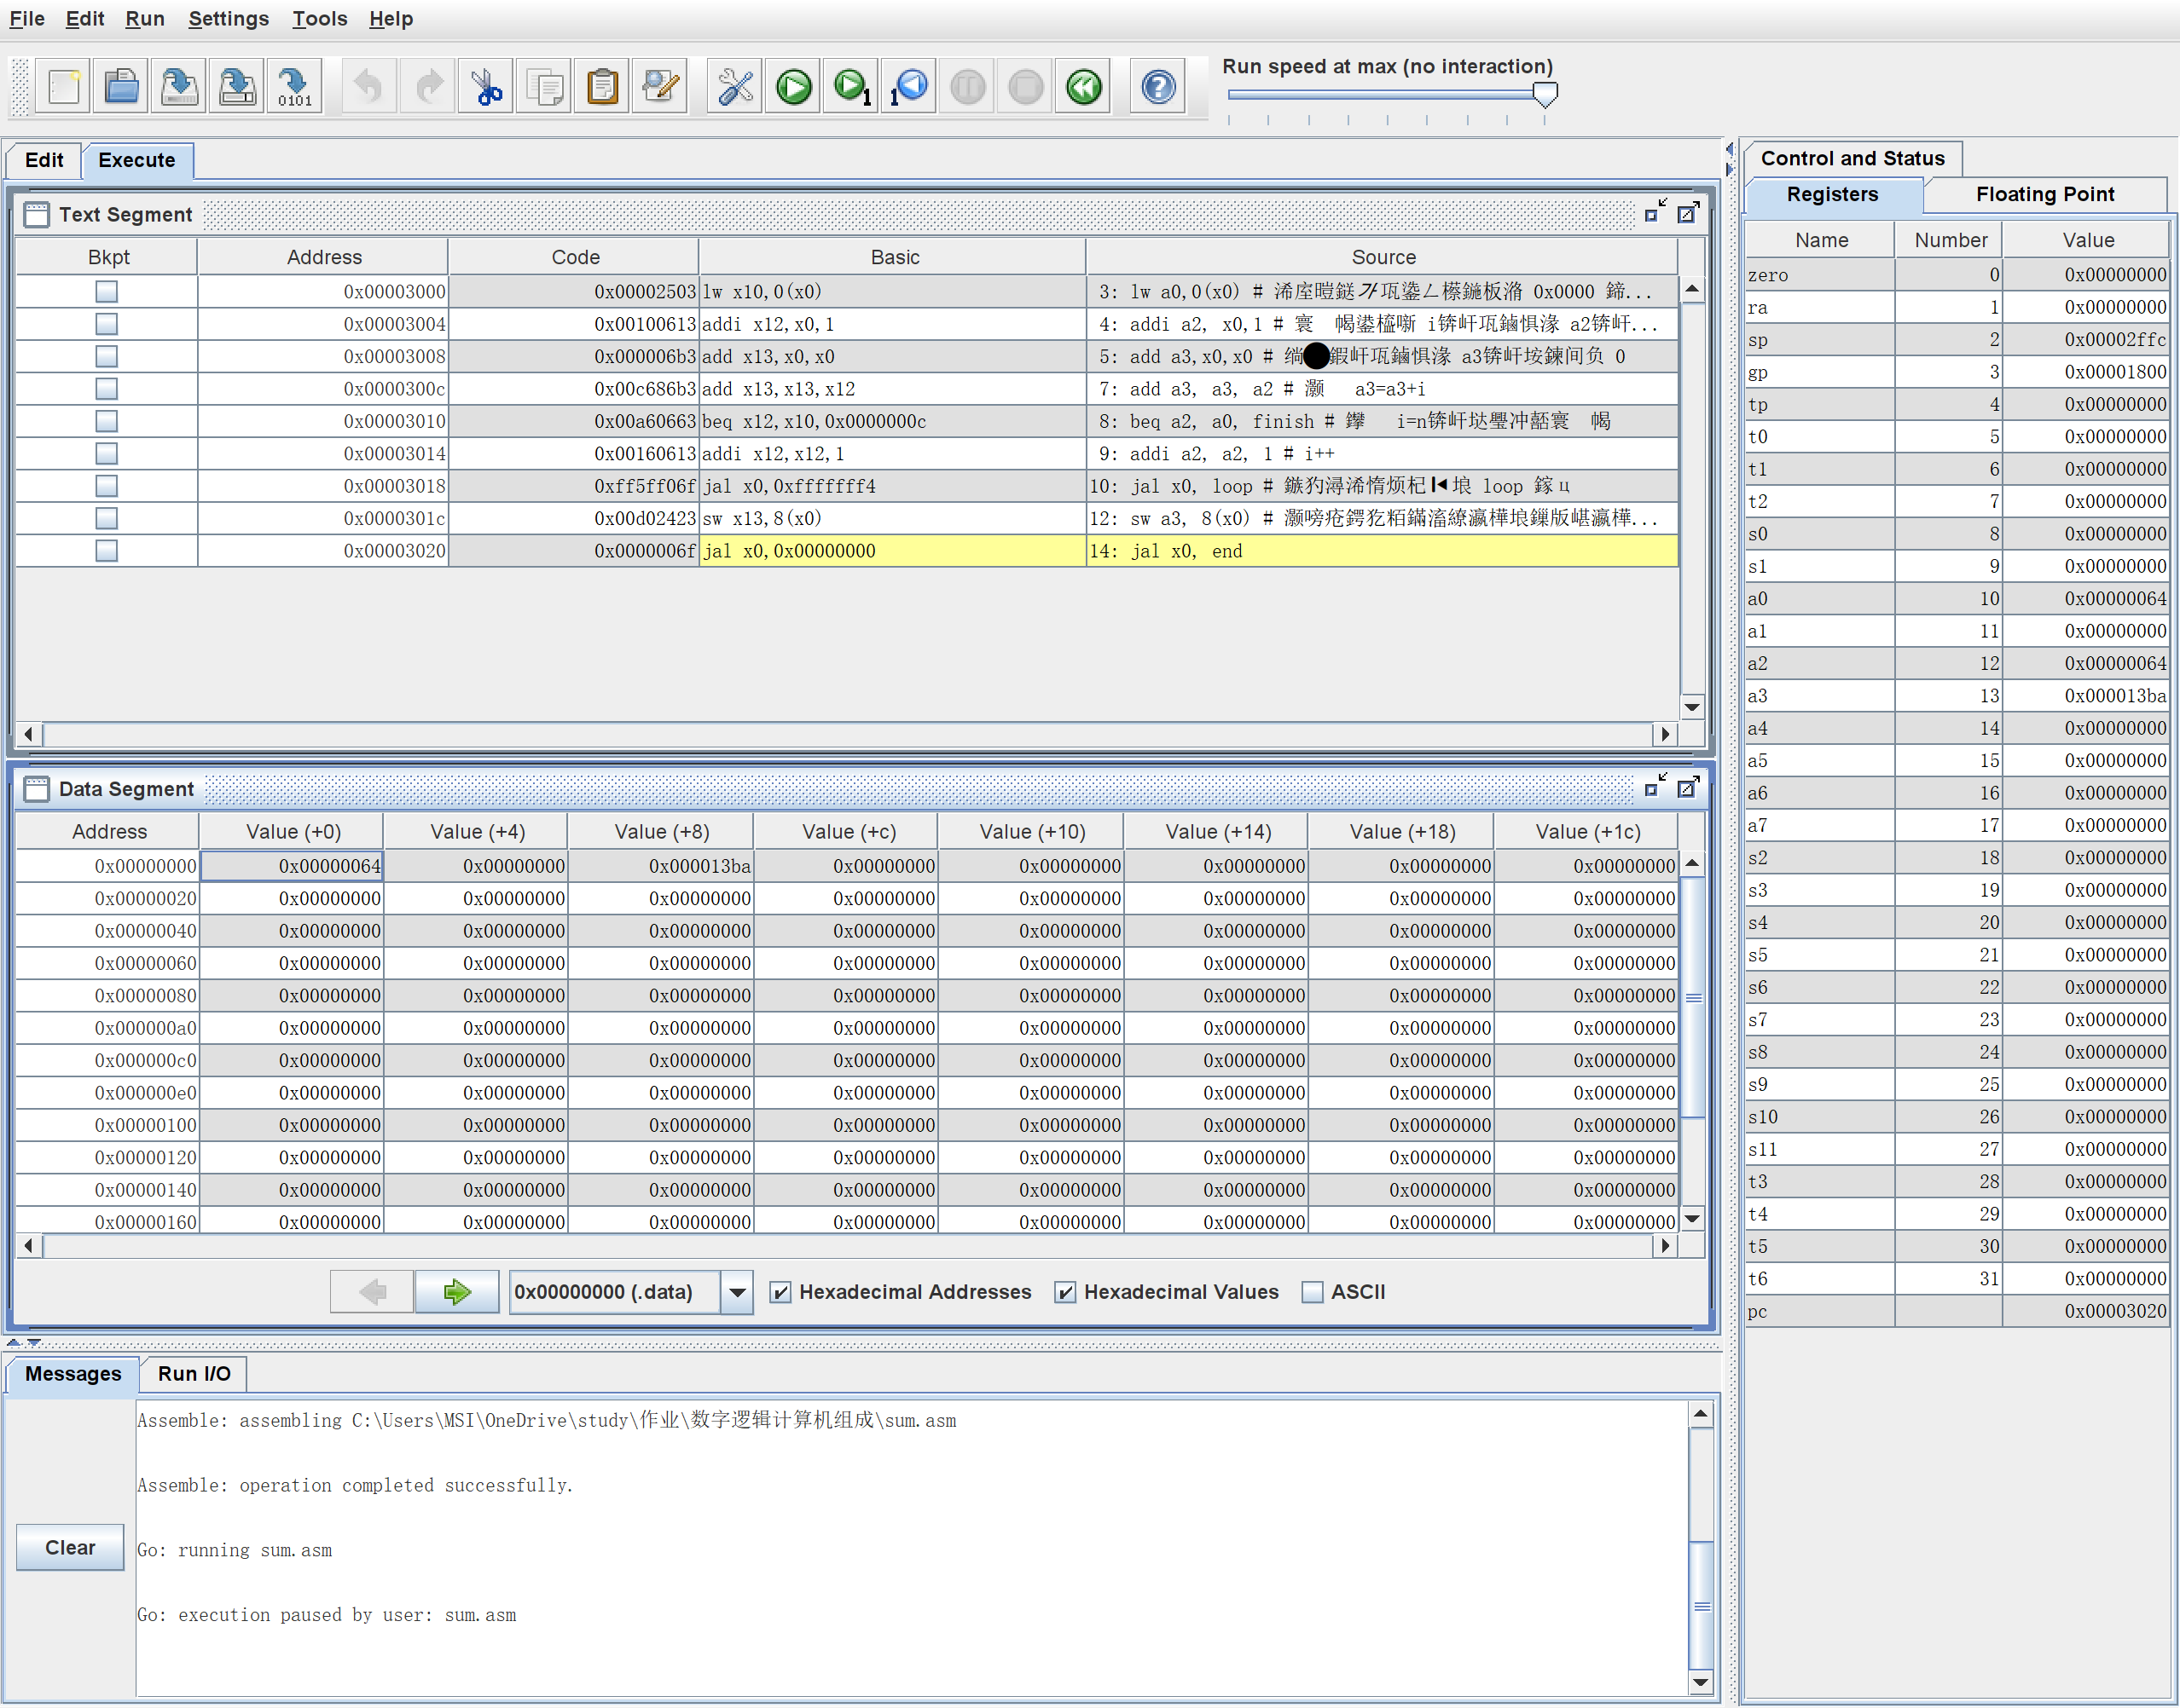Step one instruction forward
Viewport: 2180px width, 1708px height.
click(x=851, y=87)
